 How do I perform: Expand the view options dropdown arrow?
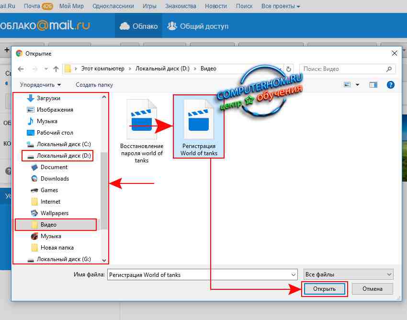[357, 85]
